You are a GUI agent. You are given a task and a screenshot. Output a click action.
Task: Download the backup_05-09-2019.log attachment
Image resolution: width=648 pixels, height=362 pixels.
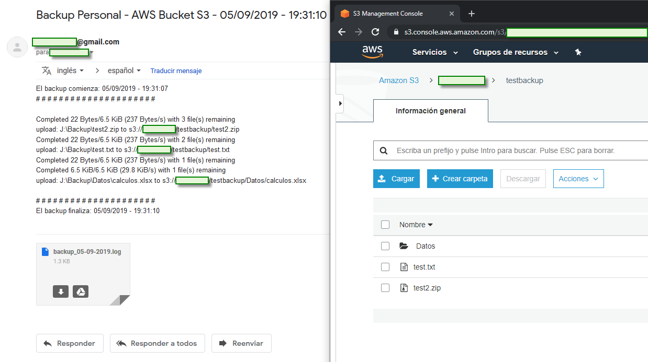point(60,291)
